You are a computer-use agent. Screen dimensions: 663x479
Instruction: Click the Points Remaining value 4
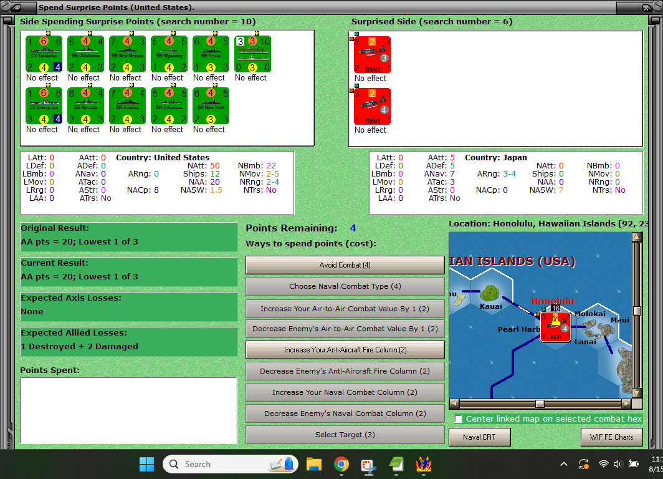coord(353,228)
